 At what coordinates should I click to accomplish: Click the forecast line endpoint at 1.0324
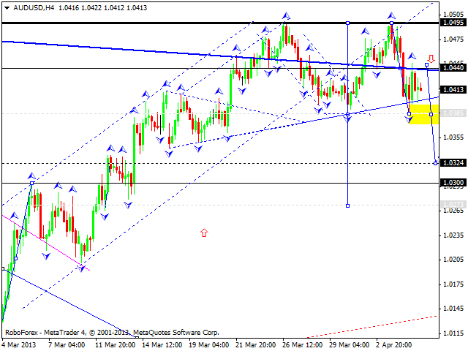pos(436,163)
